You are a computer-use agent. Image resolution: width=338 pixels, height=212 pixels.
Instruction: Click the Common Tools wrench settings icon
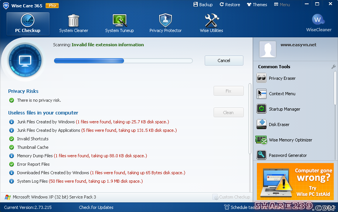(x=333, y=67)
